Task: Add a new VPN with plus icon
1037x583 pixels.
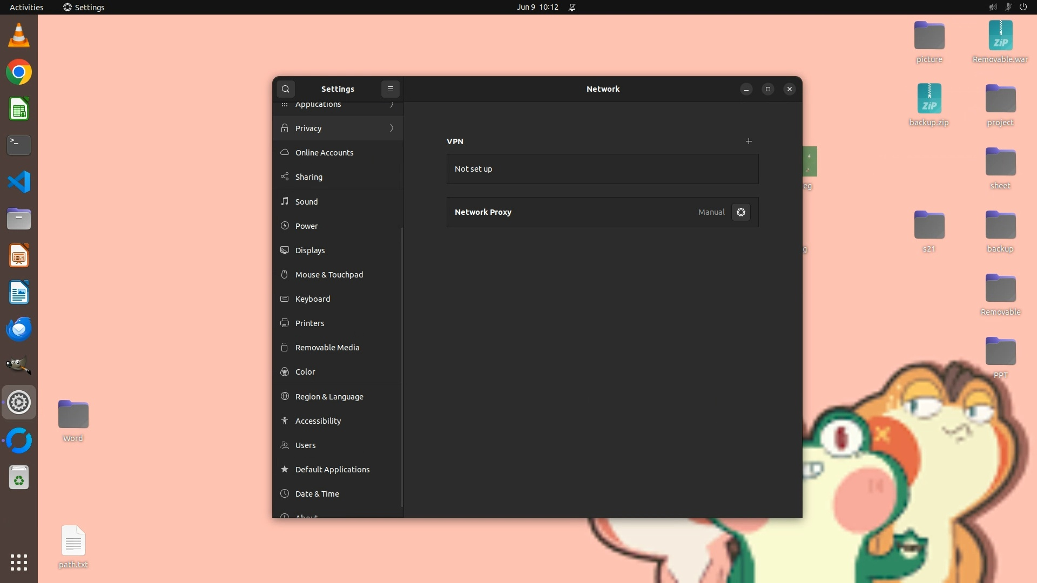Action: pos(749,141)
